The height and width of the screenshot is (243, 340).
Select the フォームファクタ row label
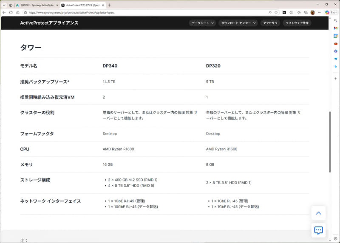[x=37, y=134]
